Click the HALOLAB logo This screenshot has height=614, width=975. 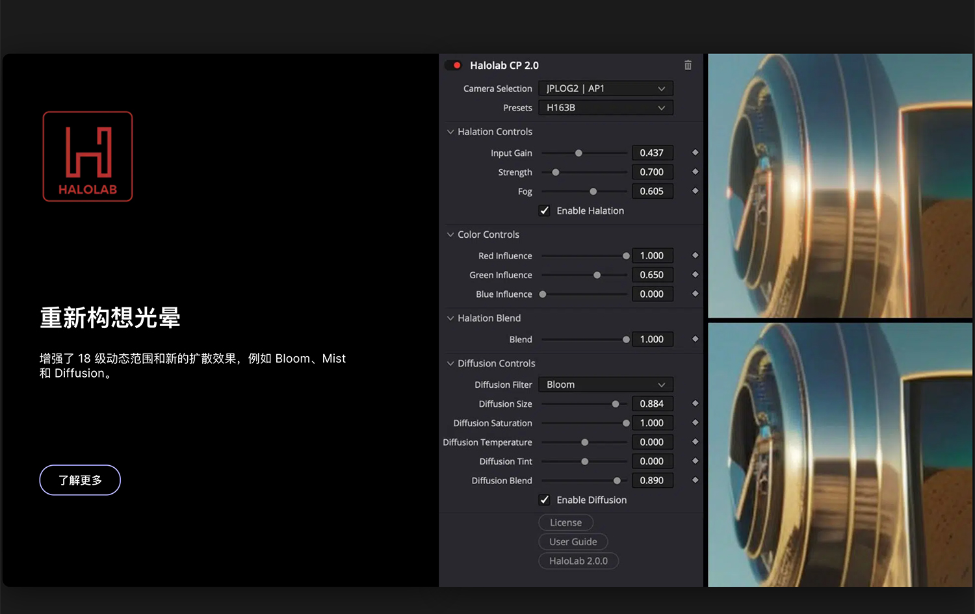point(87,157)
